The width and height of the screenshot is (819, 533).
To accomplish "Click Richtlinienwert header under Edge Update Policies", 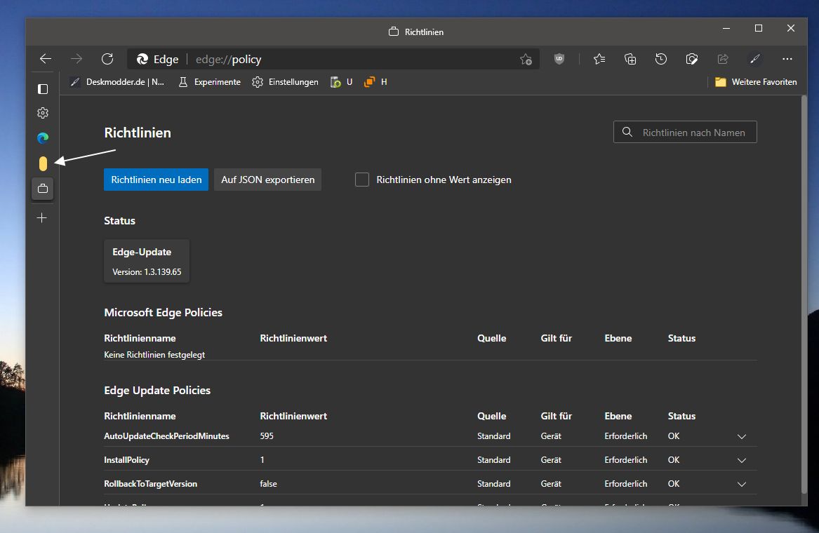I will [x=293, y=416].
